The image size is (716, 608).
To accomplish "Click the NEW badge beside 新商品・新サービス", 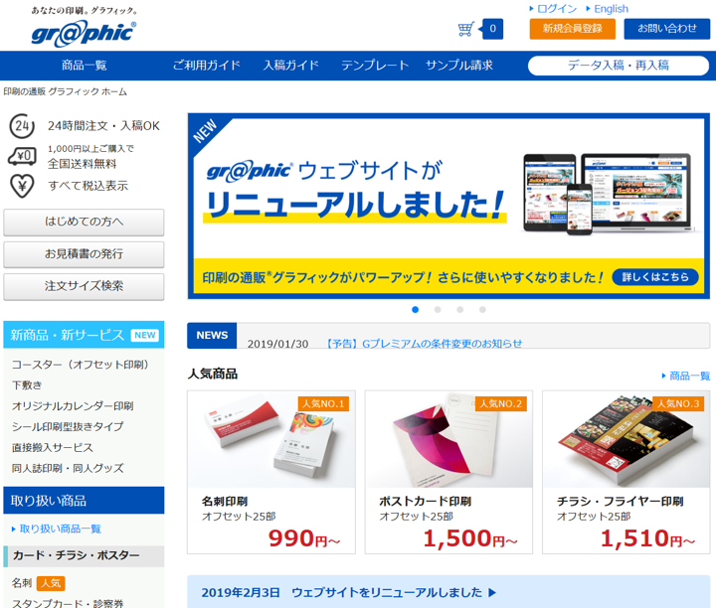I will [145, 335].
